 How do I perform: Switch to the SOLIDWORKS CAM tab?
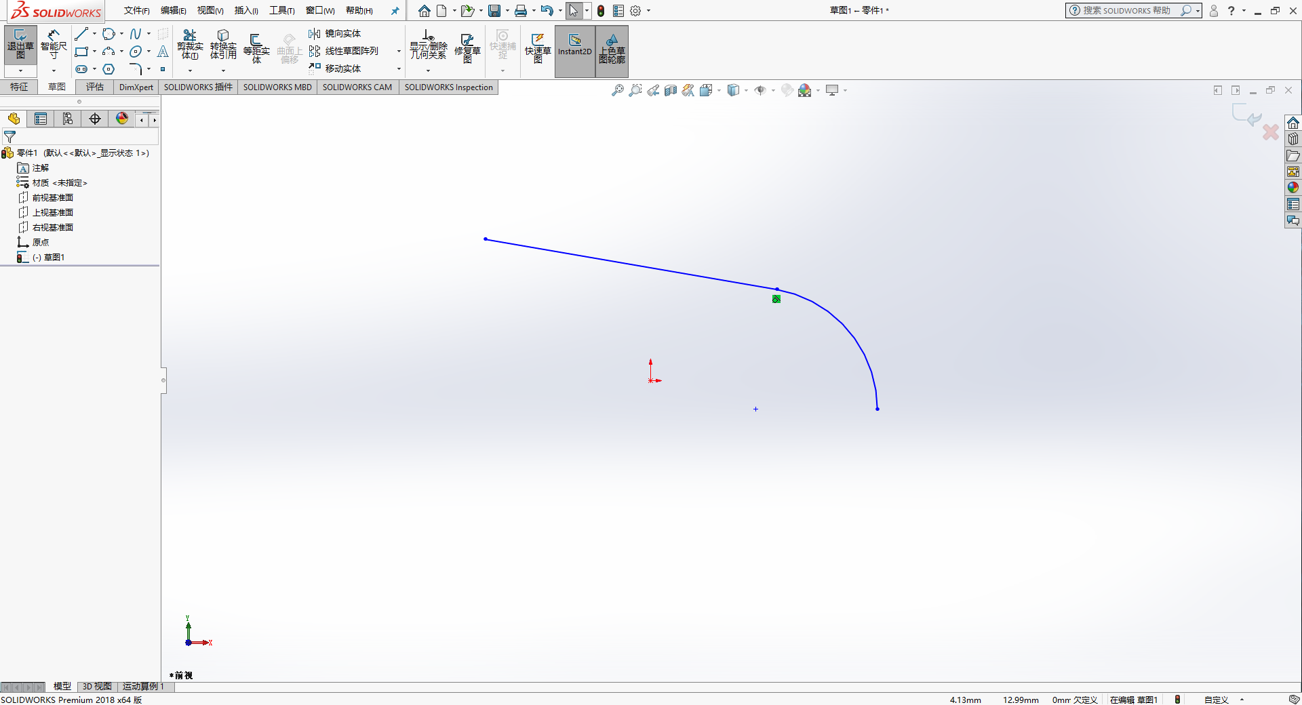(x=357, y=87)
